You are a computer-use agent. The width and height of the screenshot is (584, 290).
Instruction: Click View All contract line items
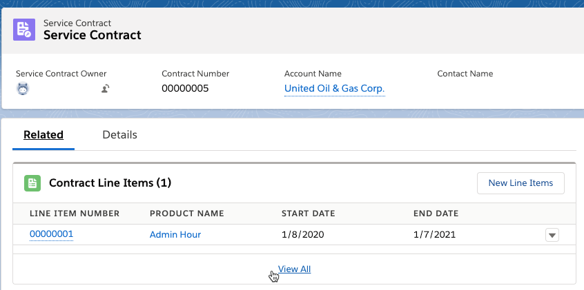coord(294,269)
